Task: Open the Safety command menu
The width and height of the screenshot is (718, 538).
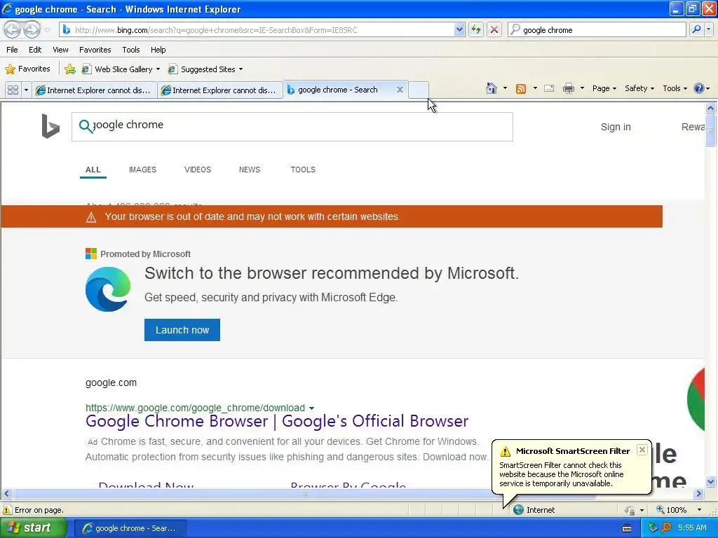Action: (639, 88)
